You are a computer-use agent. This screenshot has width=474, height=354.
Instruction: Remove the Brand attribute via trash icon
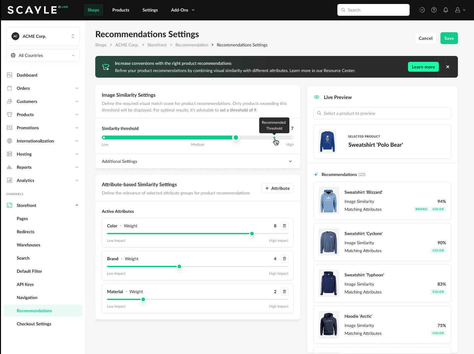pos(284,259)
